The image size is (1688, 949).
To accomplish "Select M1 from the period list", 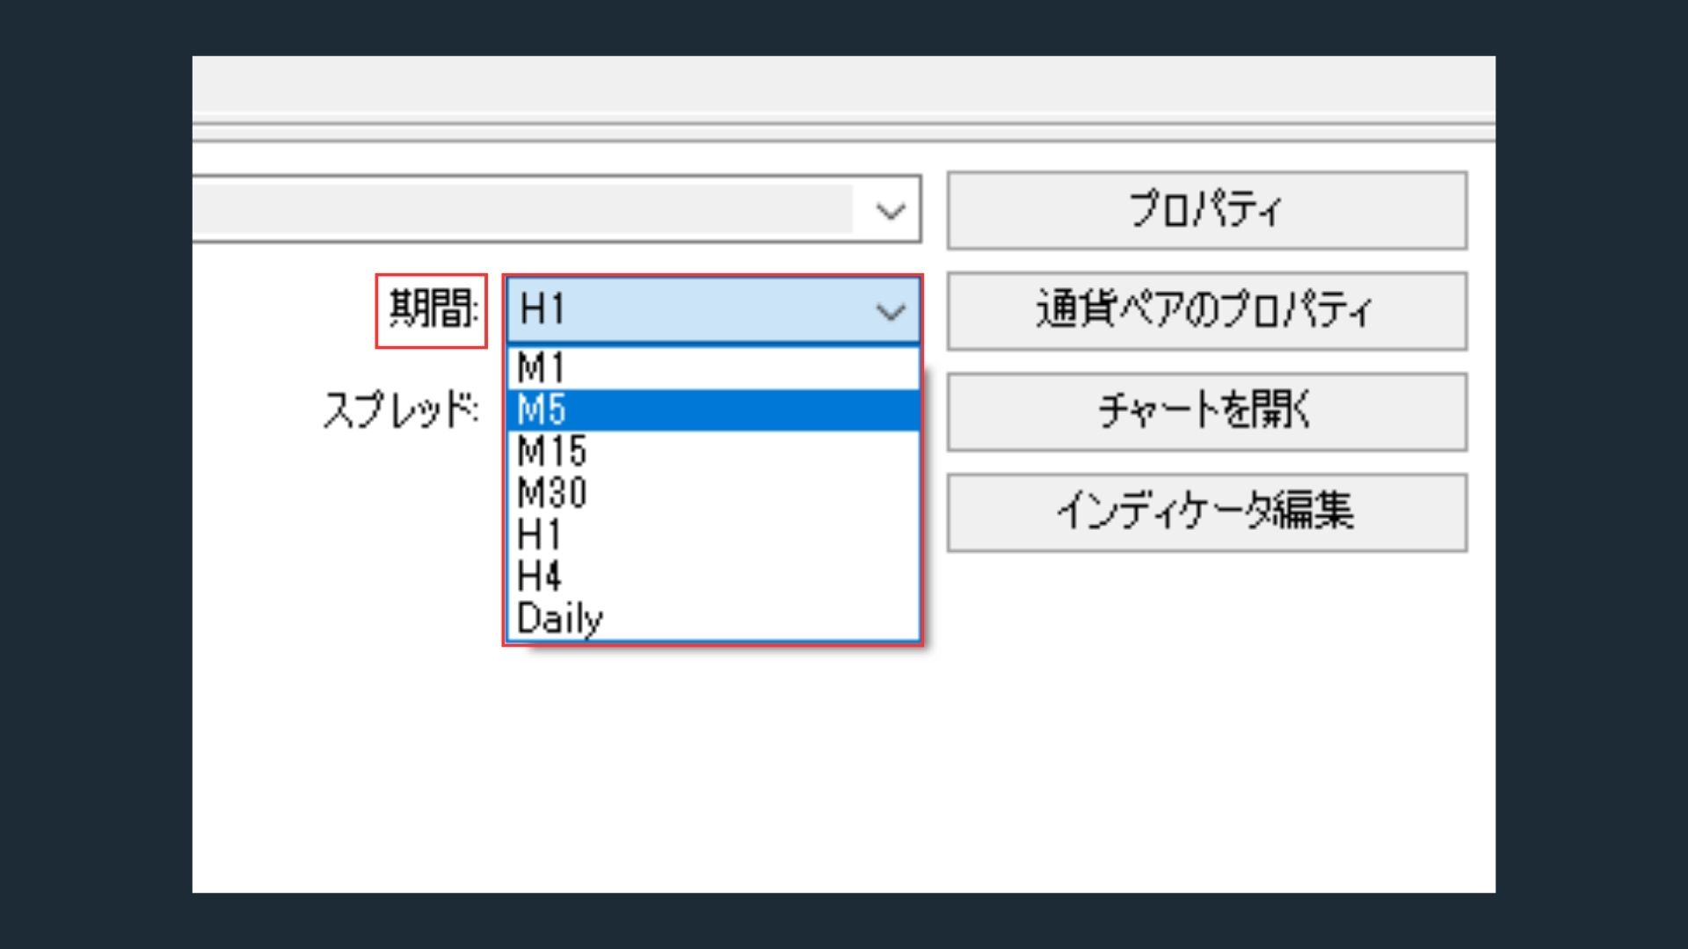I will tap(713, 368).
